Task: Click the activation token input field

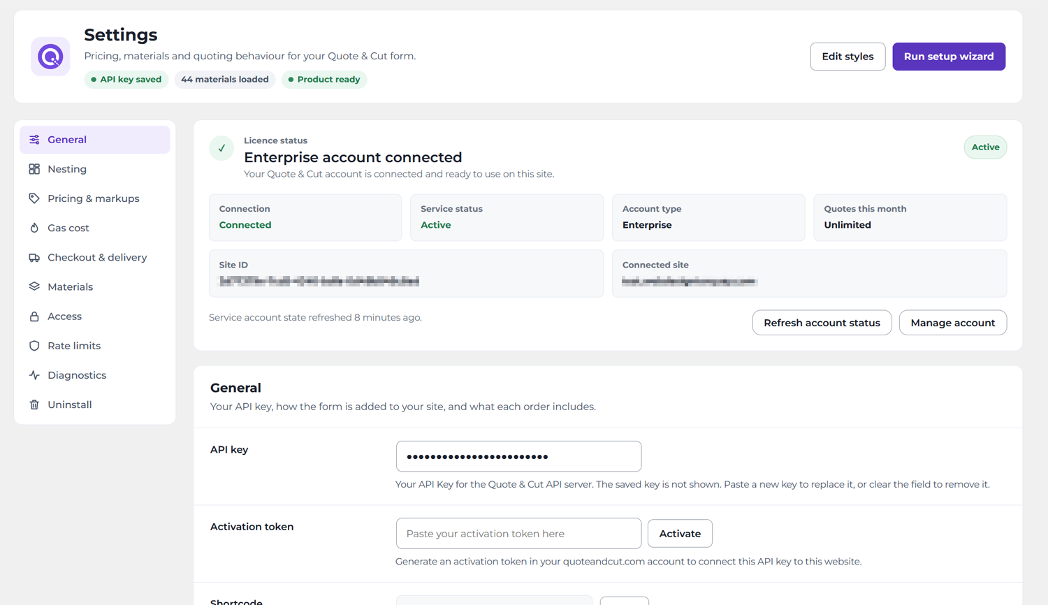Action: (x=518, y=534)
